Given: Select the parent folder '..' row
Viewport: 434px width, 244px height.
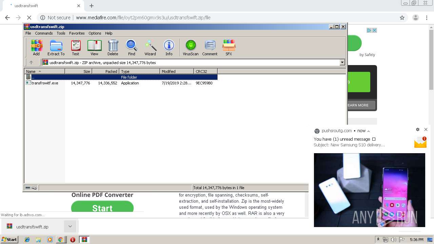Looking at the screenshot, I should [x=121, y=77].
